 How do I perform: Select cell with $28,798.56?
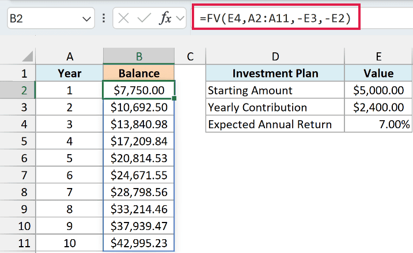pos(139,192)
